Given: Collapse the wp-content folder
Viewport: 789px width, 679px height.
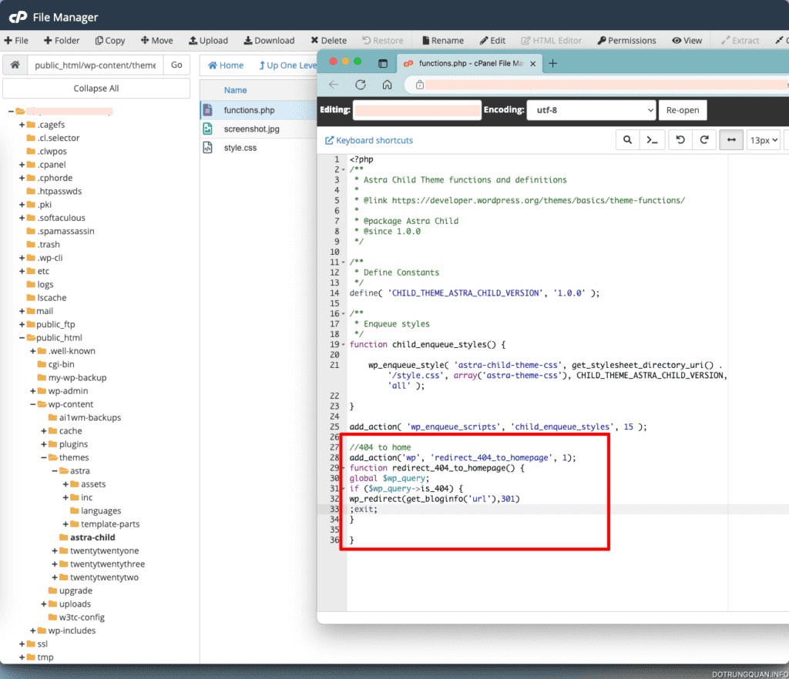Looking at the screenshot, I should pyautogui.click(x=32, y=404).
